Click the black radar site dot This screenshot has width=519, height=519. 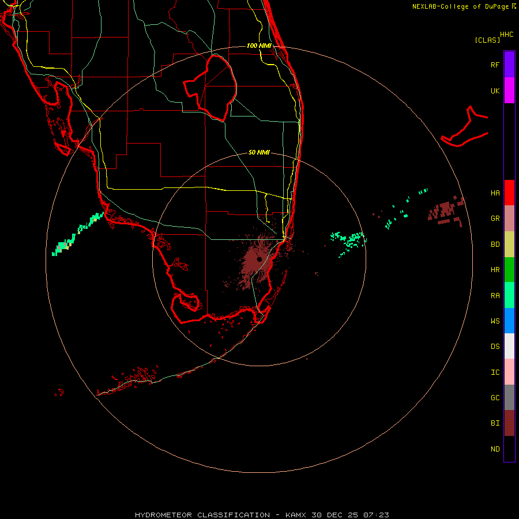[x=259, y=259]
